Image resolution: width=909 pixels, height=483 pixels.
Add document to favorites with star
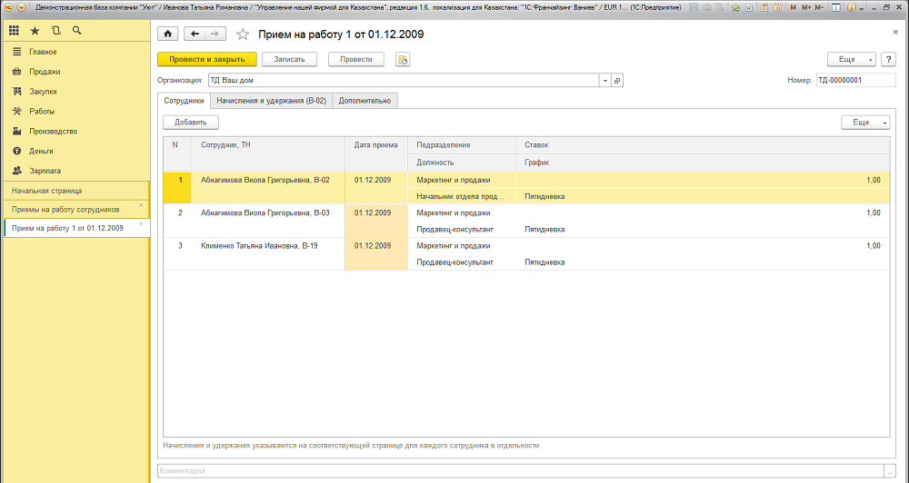243,34
